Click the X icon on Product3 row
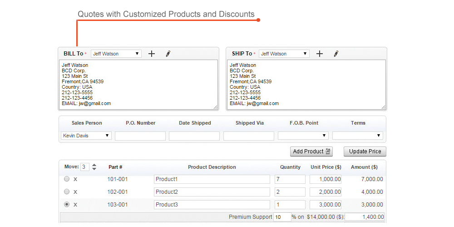Viewport: 454px width, 227px height. click(75, 205)
